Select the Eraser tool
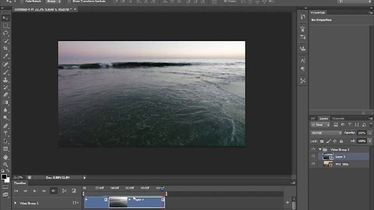374x210 pixels. coord(5,95)
